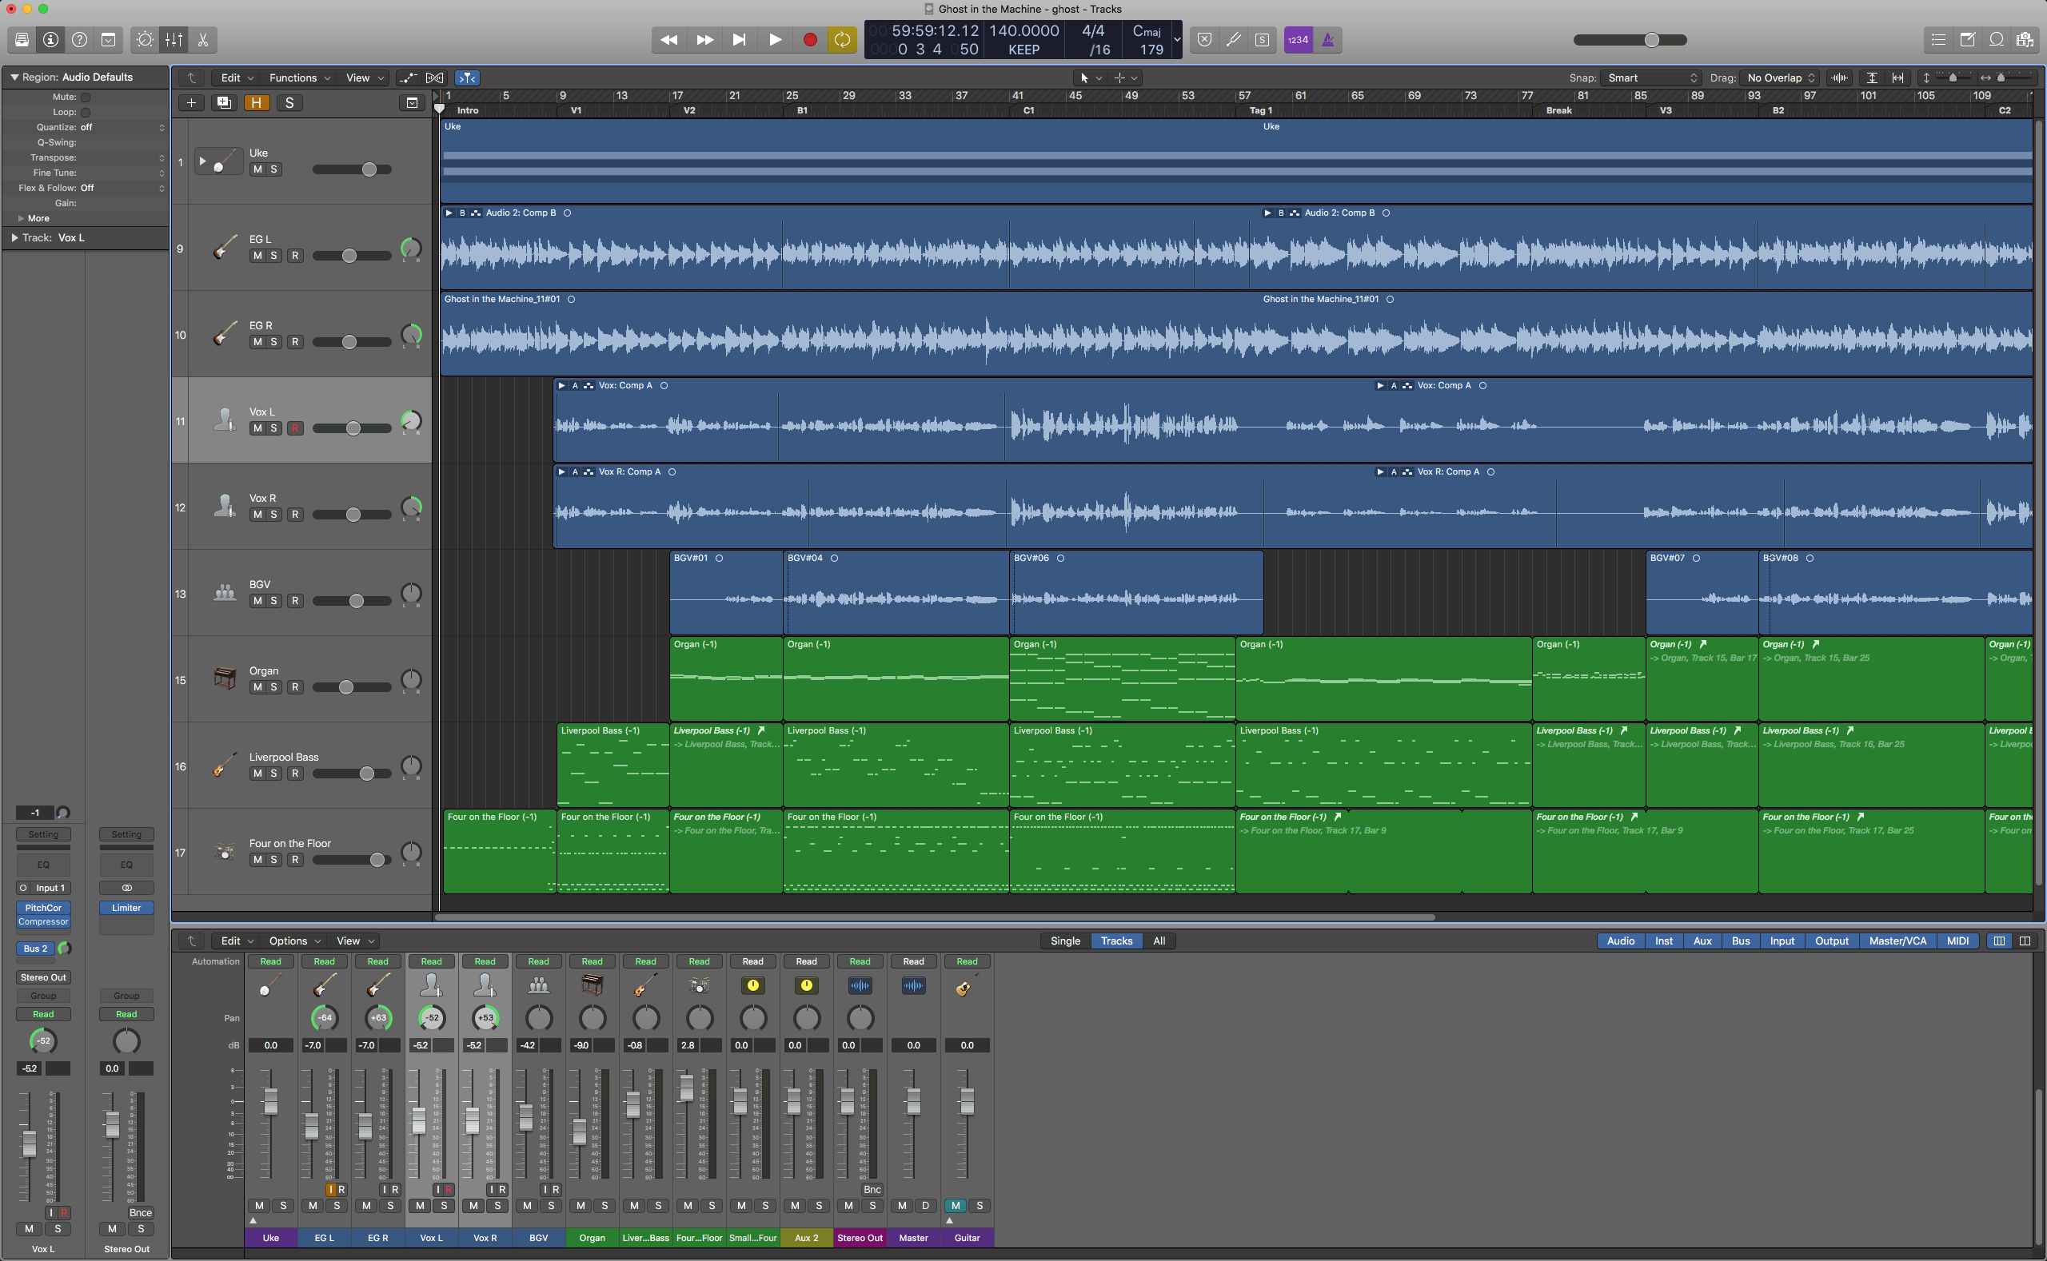Open the tracks area Edit menu

(x=237, y=78)
